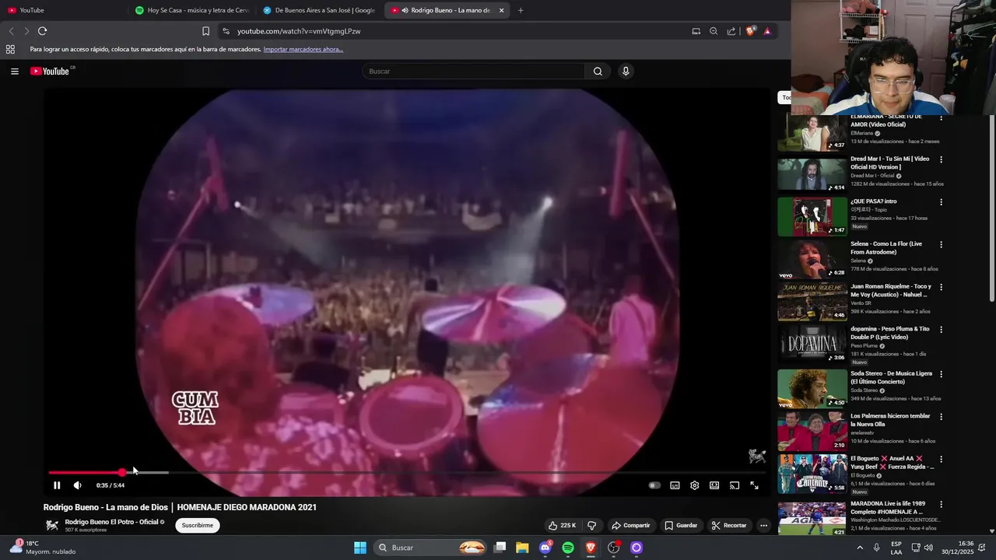Enter full screen mode
The height and width of the screenshot is (560, 996).
pos(754,485)
